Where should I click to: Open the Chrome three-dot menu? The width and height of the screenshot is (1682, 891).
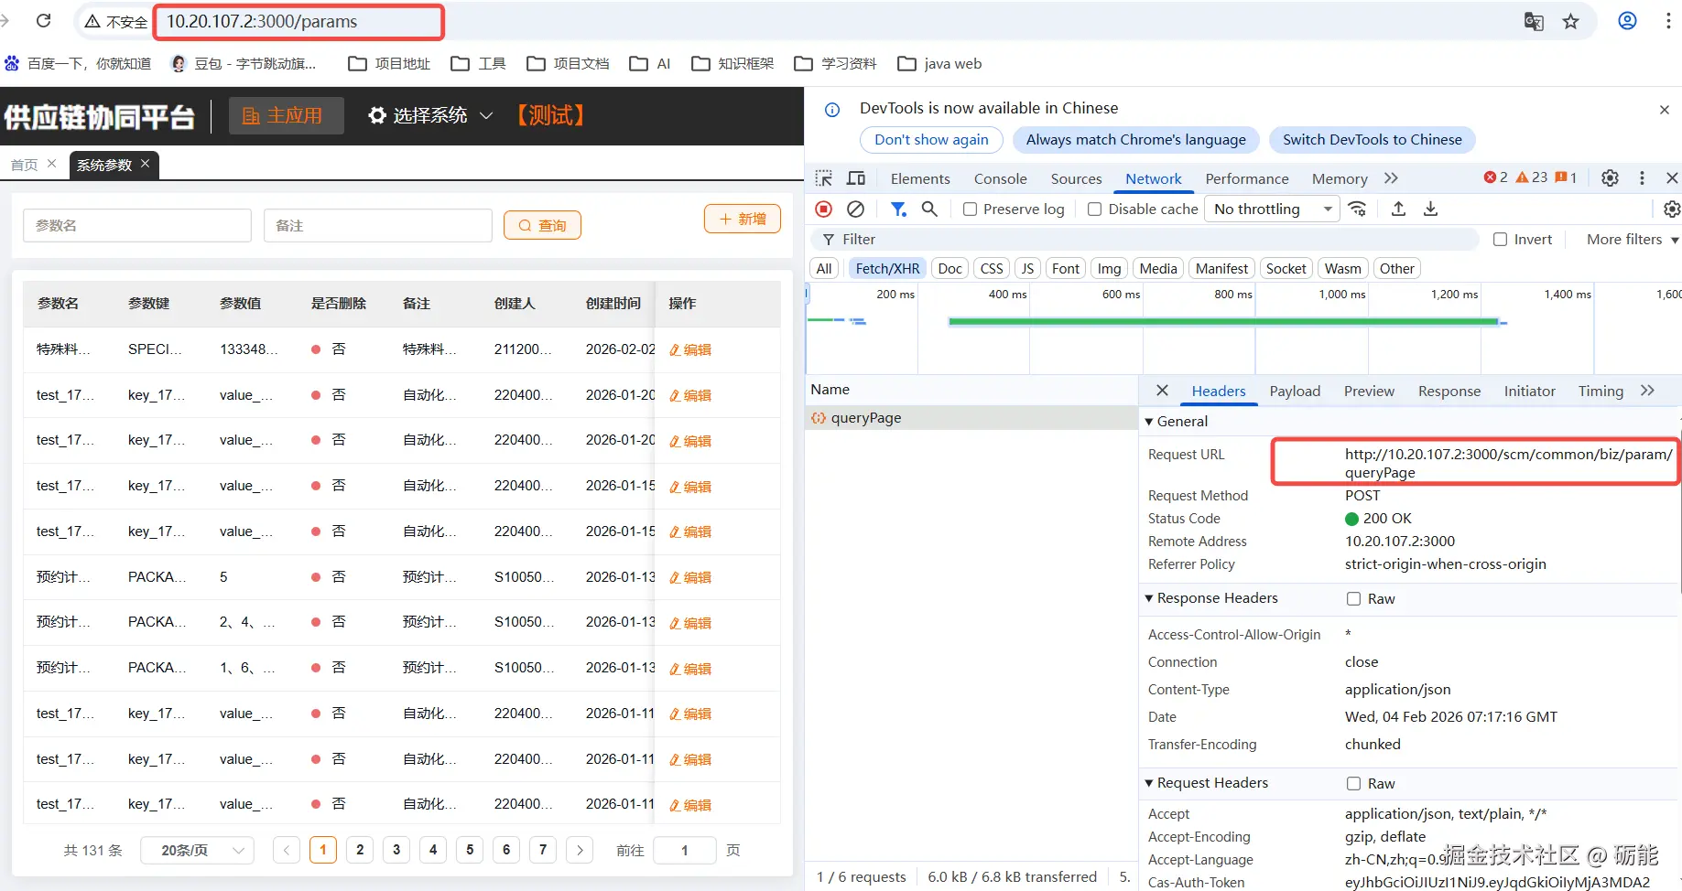tap(1668, 21)
